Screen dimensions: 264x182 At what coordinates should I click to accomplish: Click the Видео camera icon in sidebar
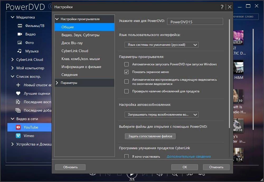click(20, 34)
